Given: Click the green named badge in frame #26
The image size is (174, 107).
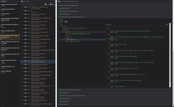Looking at the screenshot, I should coord(61,20).
